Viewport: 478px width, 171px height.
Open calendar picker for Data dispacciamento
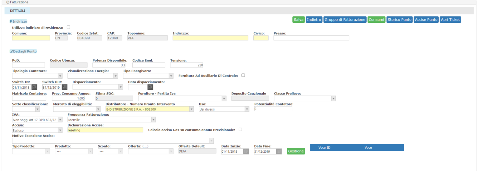(150, 87)
